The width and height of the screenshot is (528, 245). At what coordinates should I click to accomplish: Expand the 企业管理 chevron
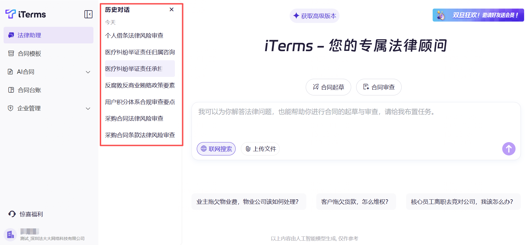click(88, 109)
